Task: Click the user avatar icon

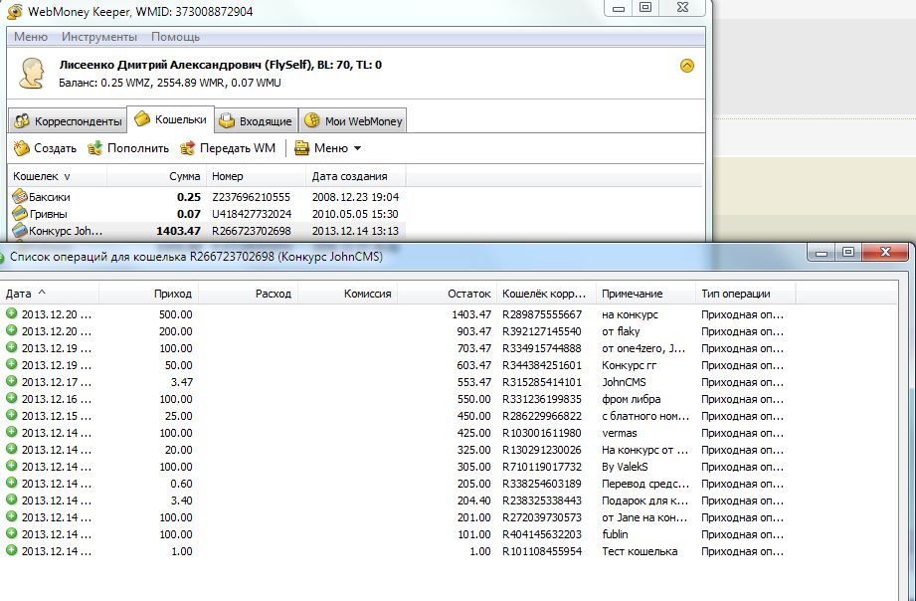Action: (33, 73)
